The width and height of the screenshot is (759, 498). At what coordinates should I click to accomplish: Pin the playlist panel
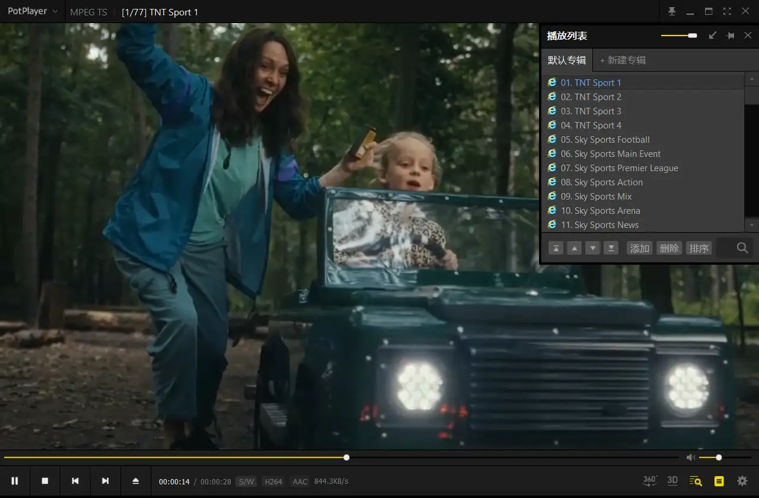[731, 36]
